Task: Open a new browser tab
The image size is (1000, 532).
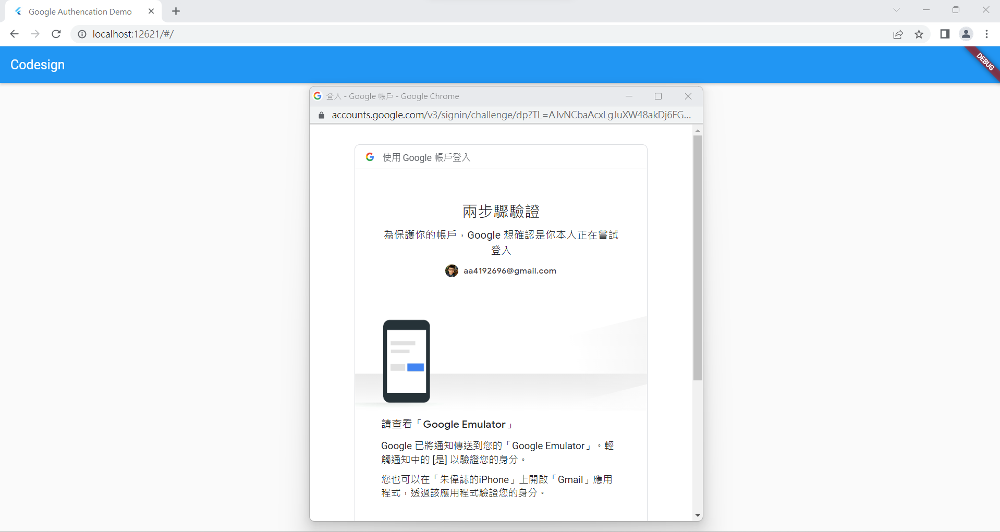Action: point(176,11)
